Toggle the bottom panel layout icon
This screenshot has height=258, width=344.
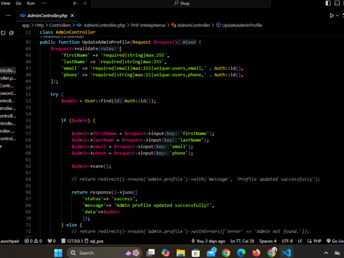[x=337, y=3]
